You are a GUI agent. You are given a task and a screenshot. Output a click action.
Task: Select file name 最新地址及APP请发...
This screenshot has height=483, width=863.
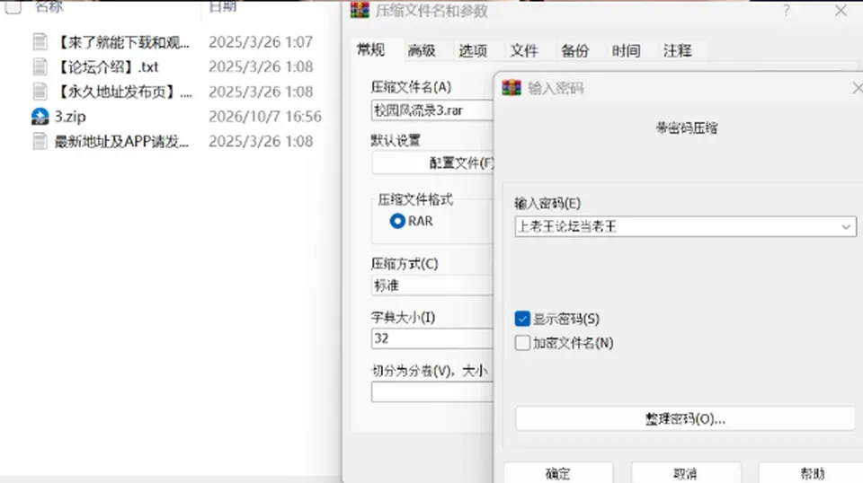tap(121, 141)
